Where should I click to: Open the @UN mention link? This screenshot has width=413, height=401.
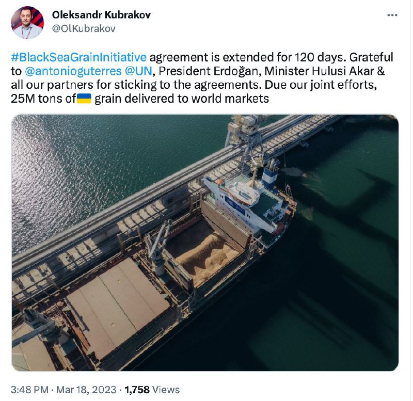click(138, 71)
